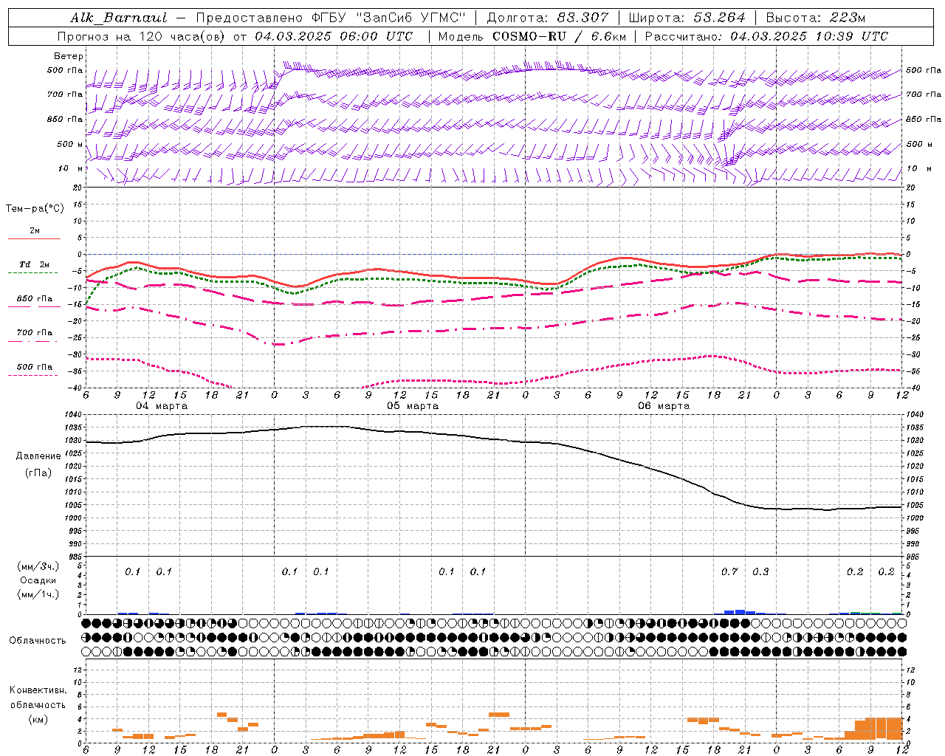945x756 pixels.
Task: Click the (мм/3ч.) precipitation unit label
Action: pyautogui.click(x=38, y=566)
